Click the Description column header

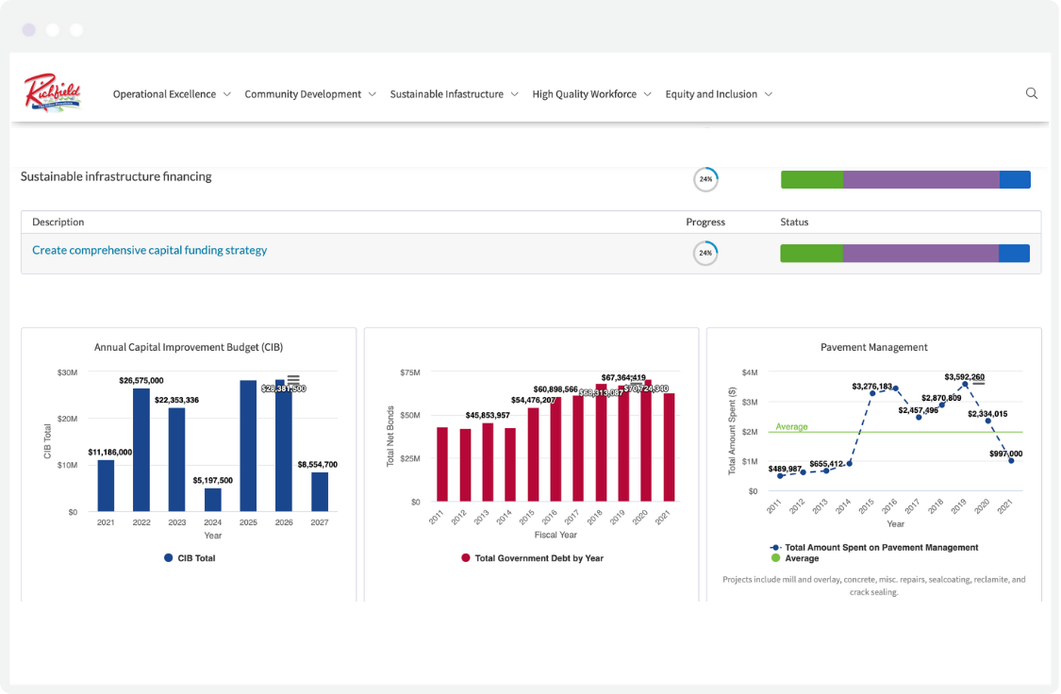pyautogui.click(x=58, y=222)
